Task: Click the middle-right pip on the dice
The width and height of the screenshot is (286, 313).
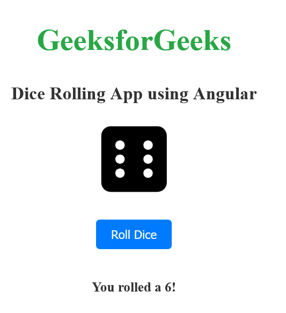Action: click(148, 159)
